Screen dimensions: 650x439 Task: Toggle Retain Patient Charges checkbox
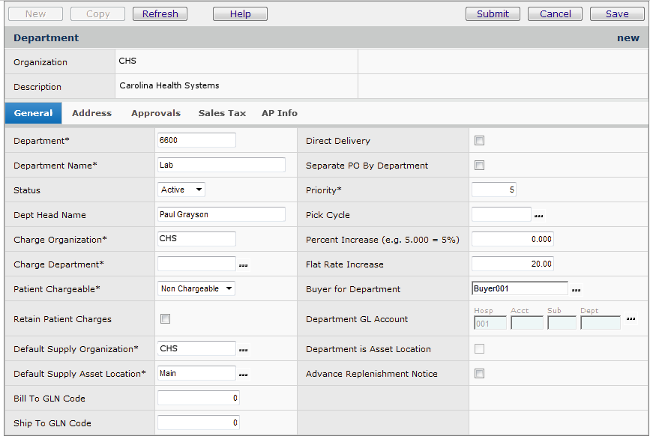click(x=166, y=319)
